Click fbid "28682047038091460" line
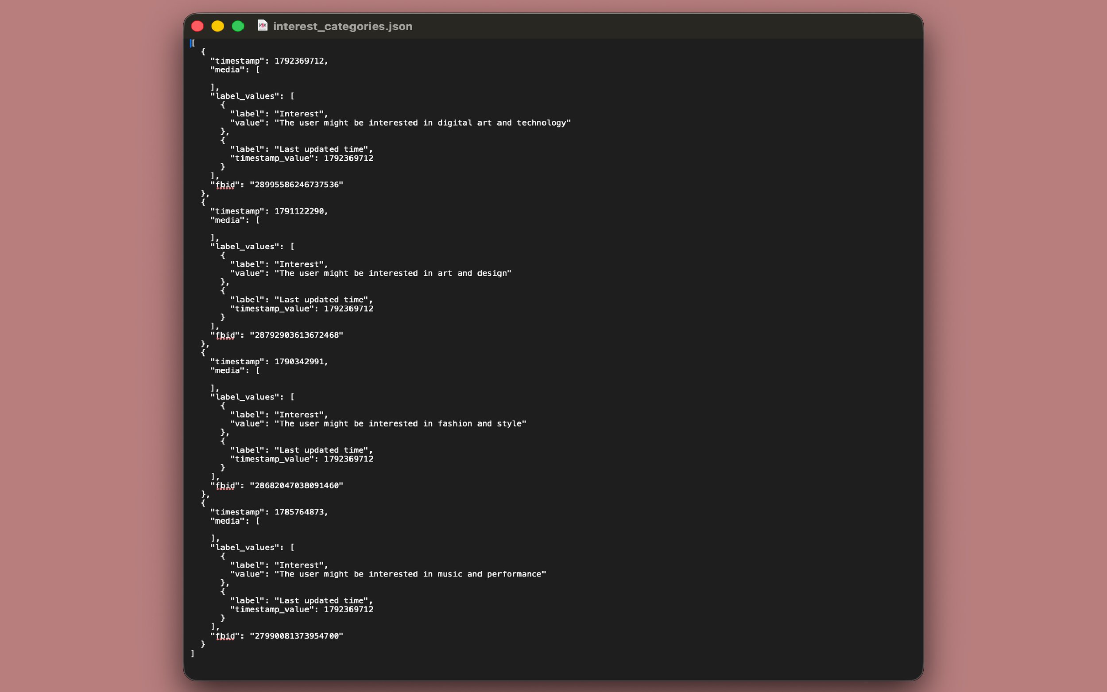This screenshot has height=692, width=1107. tap(276, 486)
